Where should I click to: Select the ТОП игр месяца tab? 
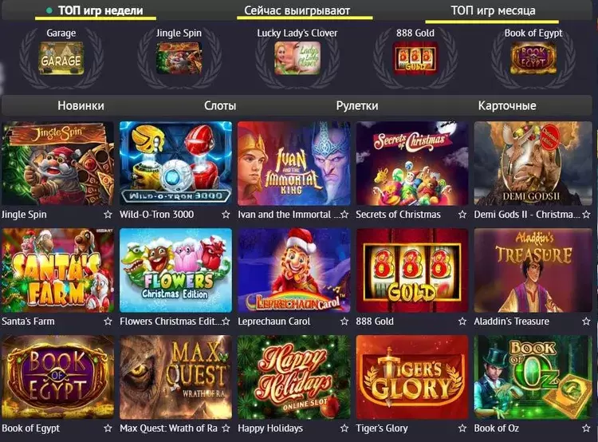tap(493, 10)
